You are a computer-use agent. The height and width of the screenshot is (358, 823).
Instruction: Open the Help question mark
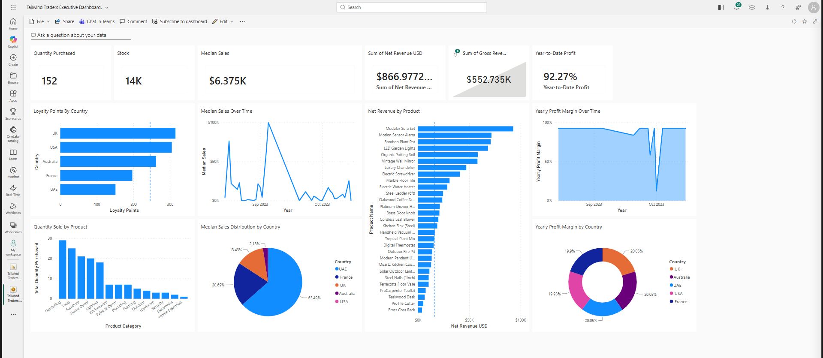[783, 7]
